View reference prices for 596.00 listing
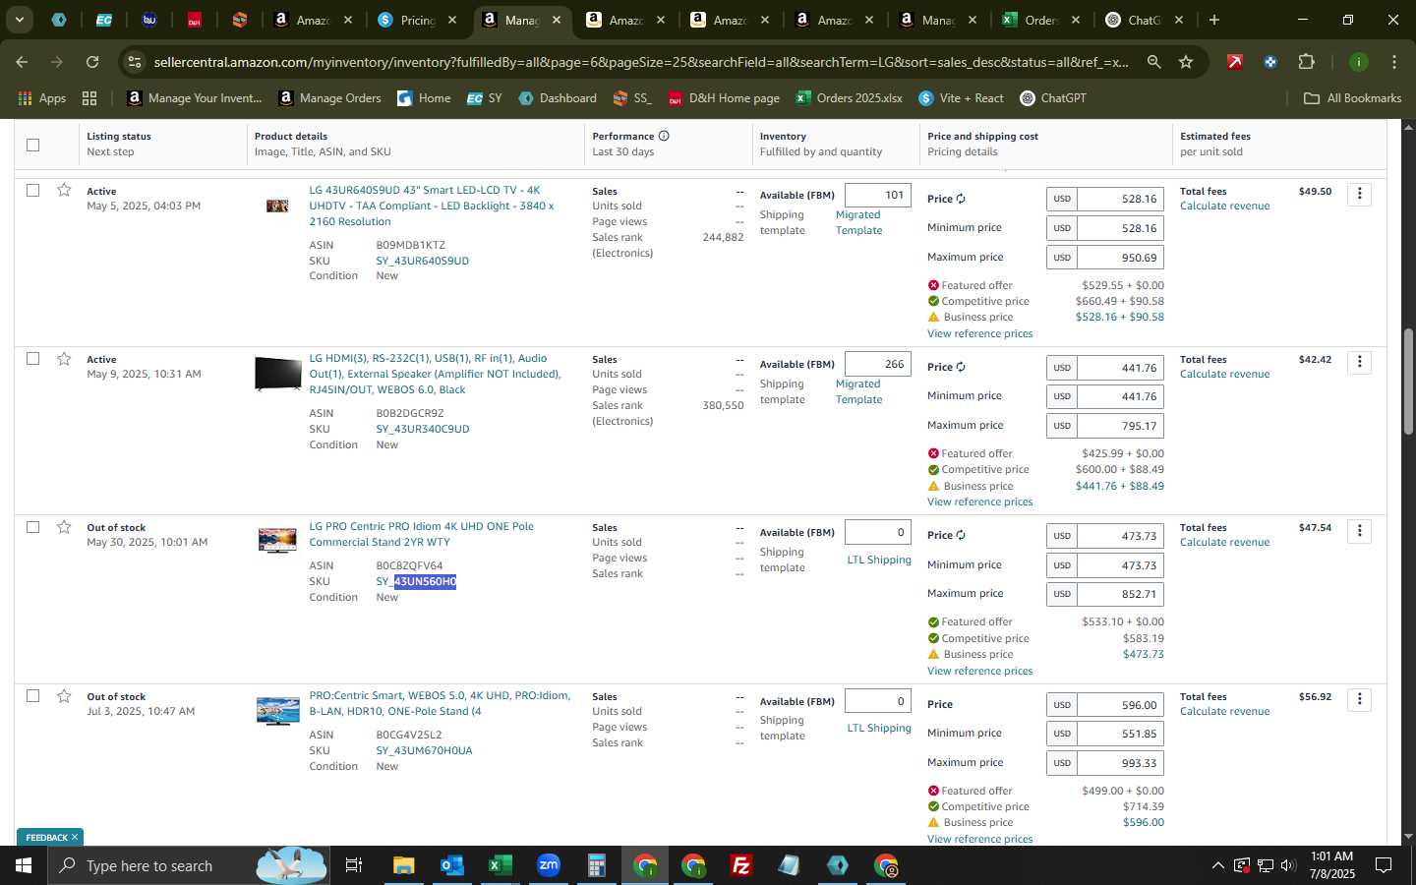Image resolution: width=1416 pixels, height=885 pixels. point(979,839)
